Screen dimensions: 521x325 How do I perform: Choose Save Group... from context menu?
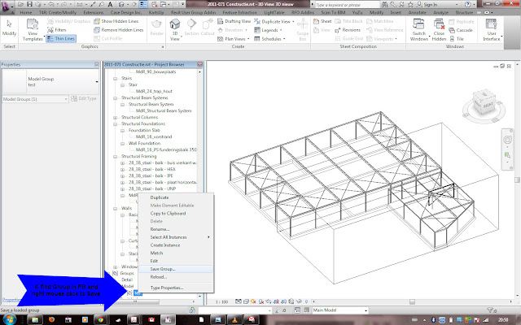point(163,268)
